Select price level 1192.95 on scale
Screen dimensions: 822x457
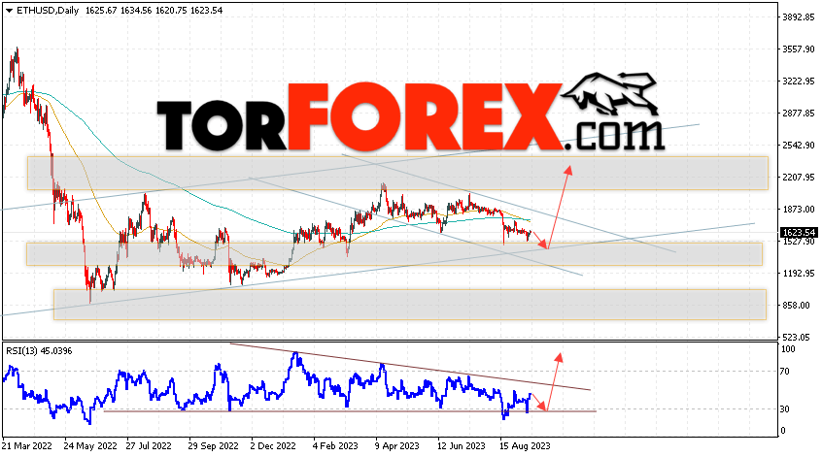pos(799,274)
